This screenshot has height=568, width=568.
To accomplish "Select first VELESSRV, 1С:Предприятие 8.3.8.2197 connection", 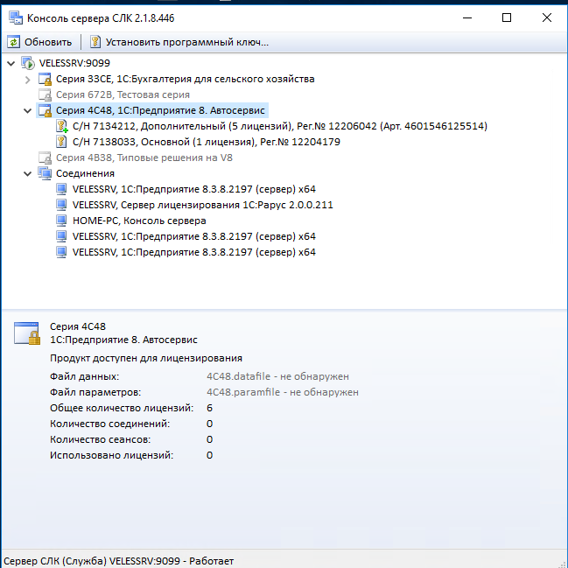I will [x=194, y=189].
